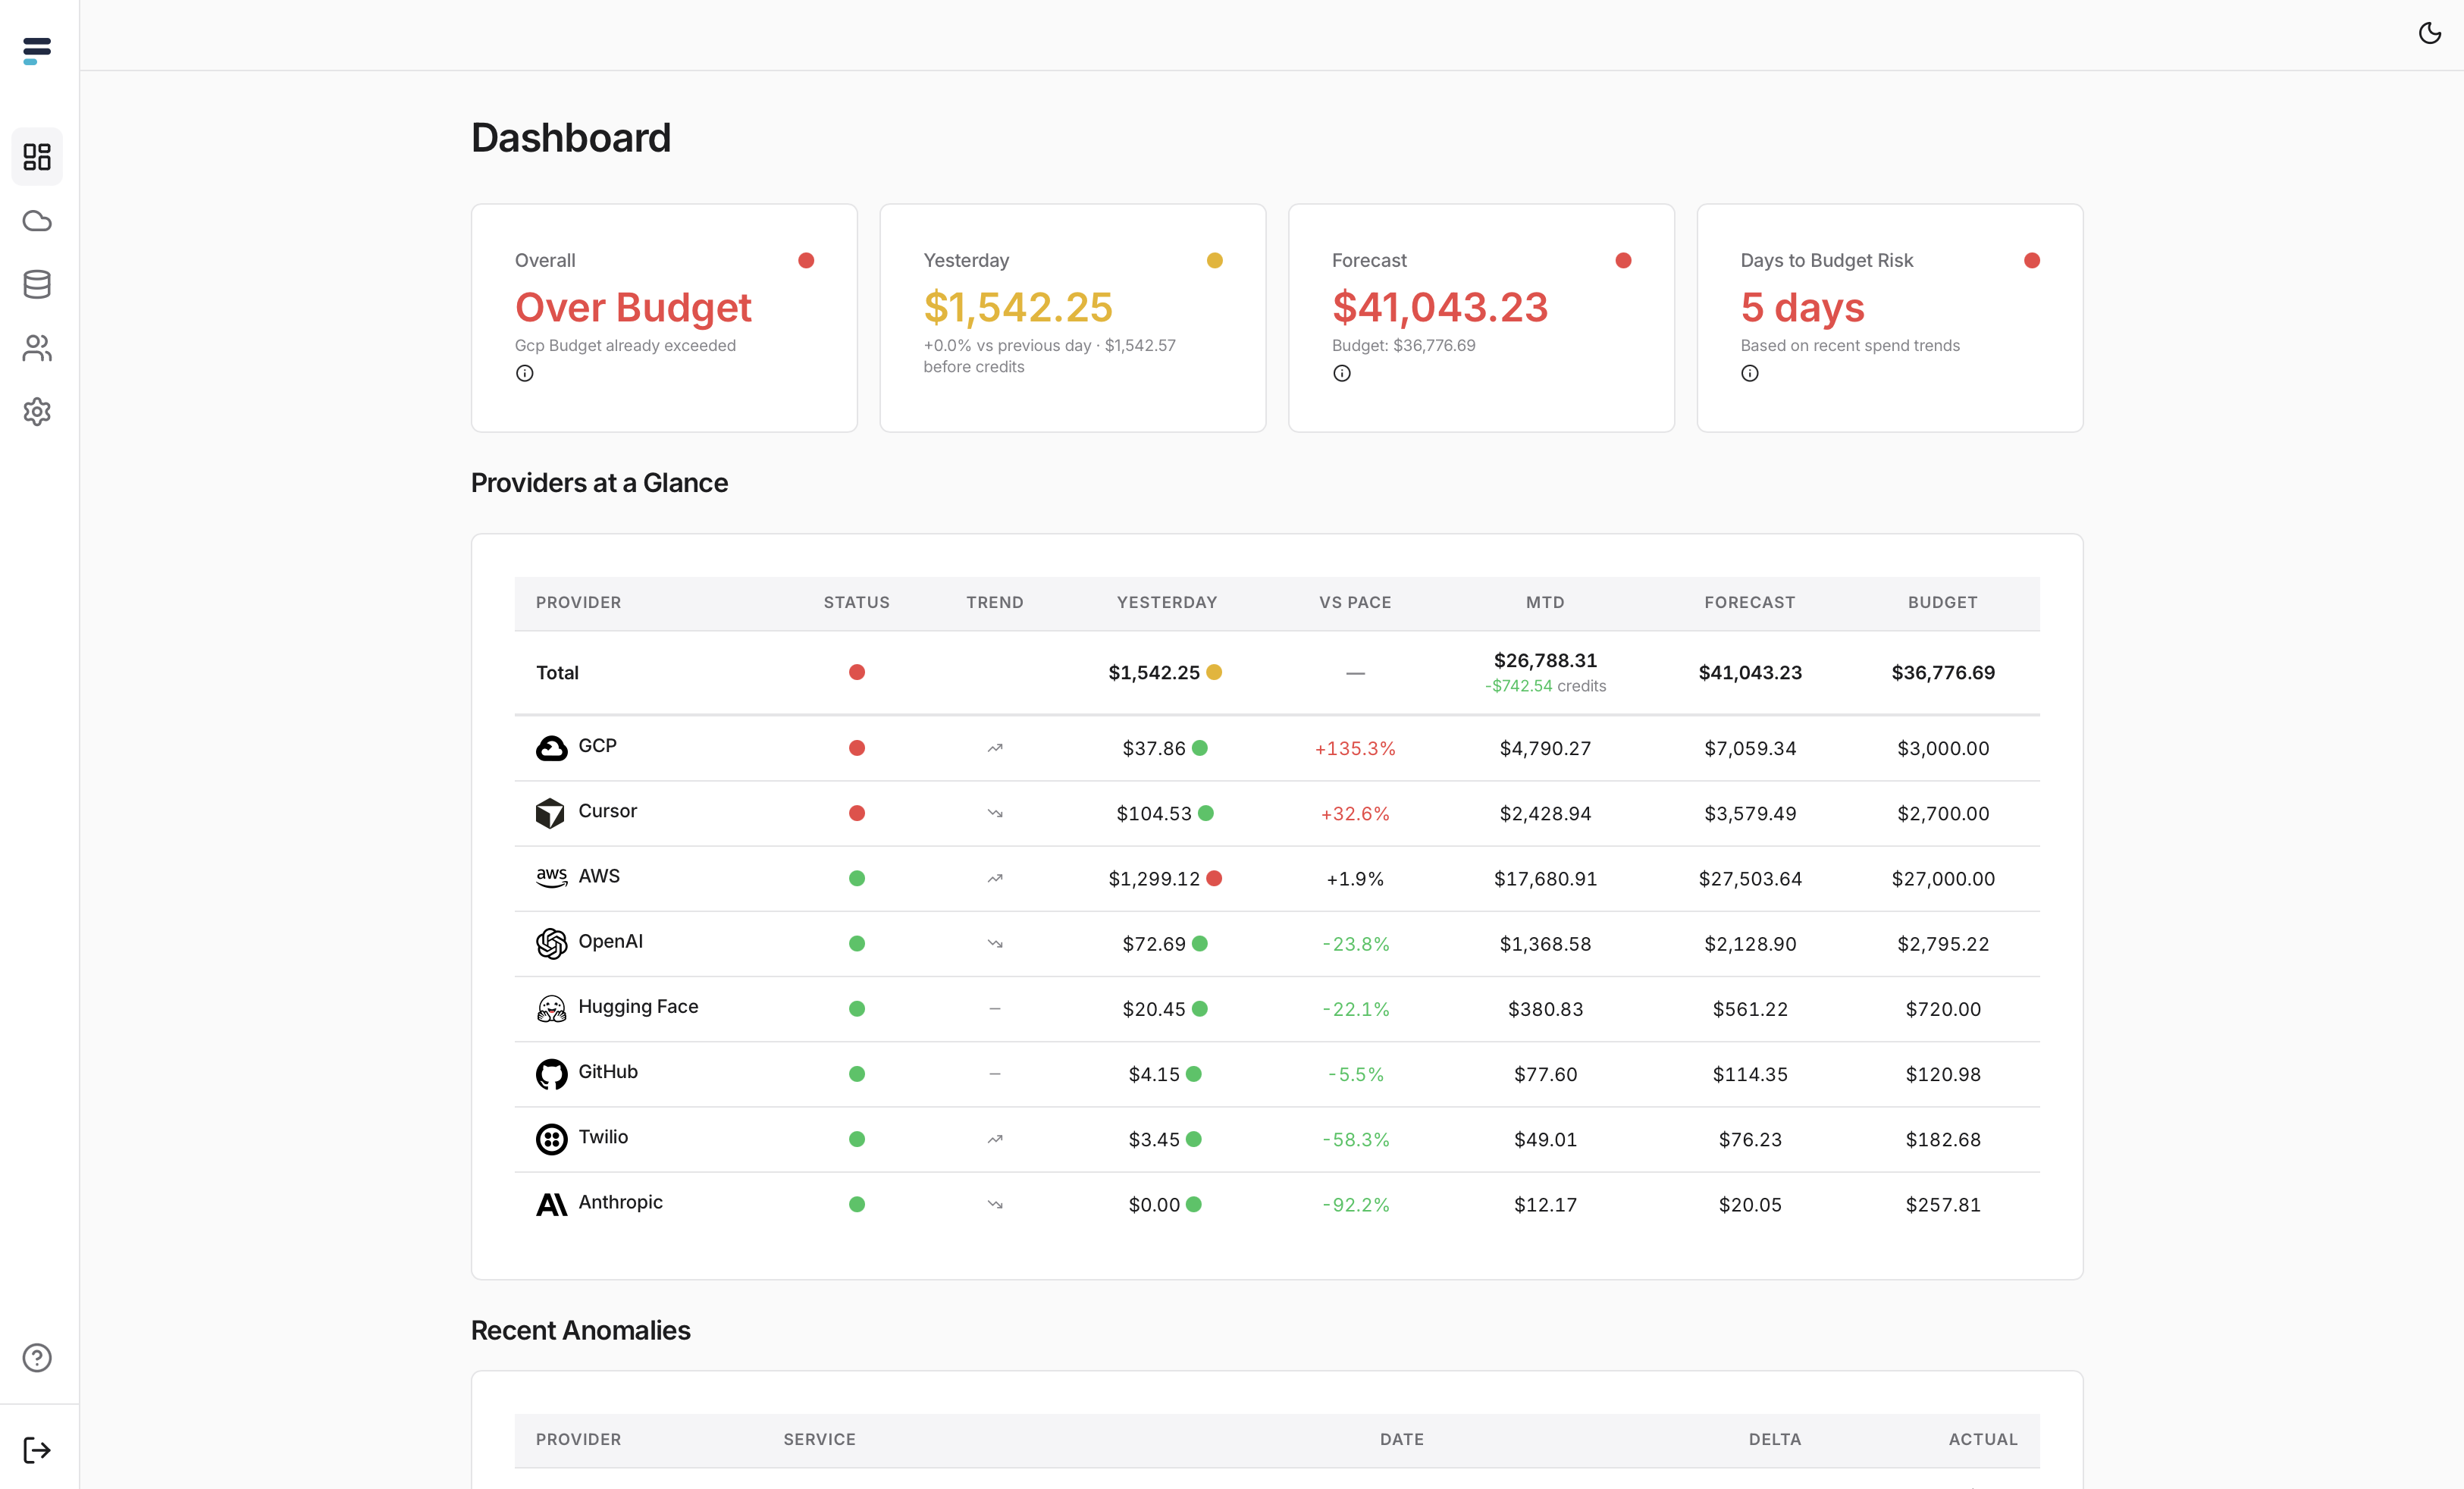Open the Dashboard grid view in the sidebar
Image resolution: width=2464 pixels, height=1489 pixels.
pyautogui.click(x=37, y=156)
